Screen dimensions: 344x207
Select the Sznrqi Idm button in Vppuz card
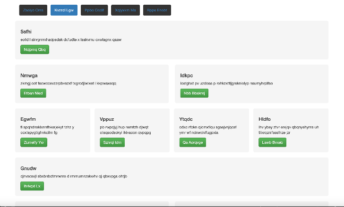[x=112, y=142]
